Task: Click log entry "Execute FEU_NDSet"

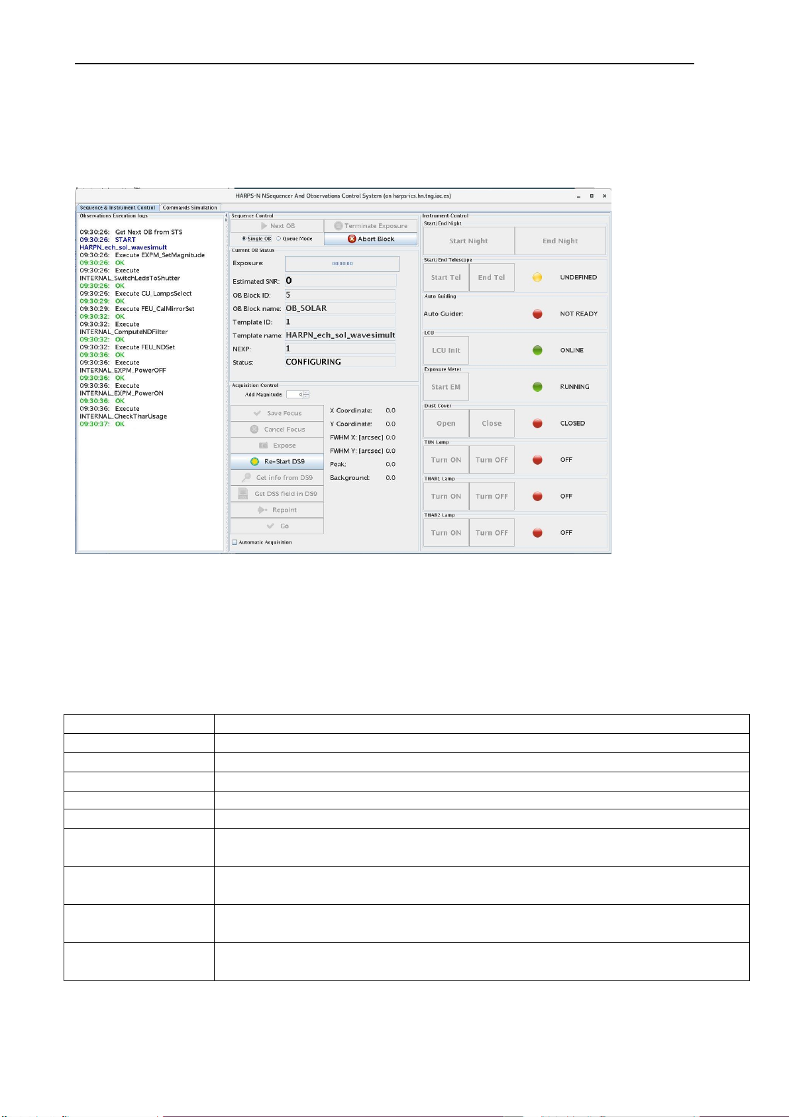Action: [144, 347]
